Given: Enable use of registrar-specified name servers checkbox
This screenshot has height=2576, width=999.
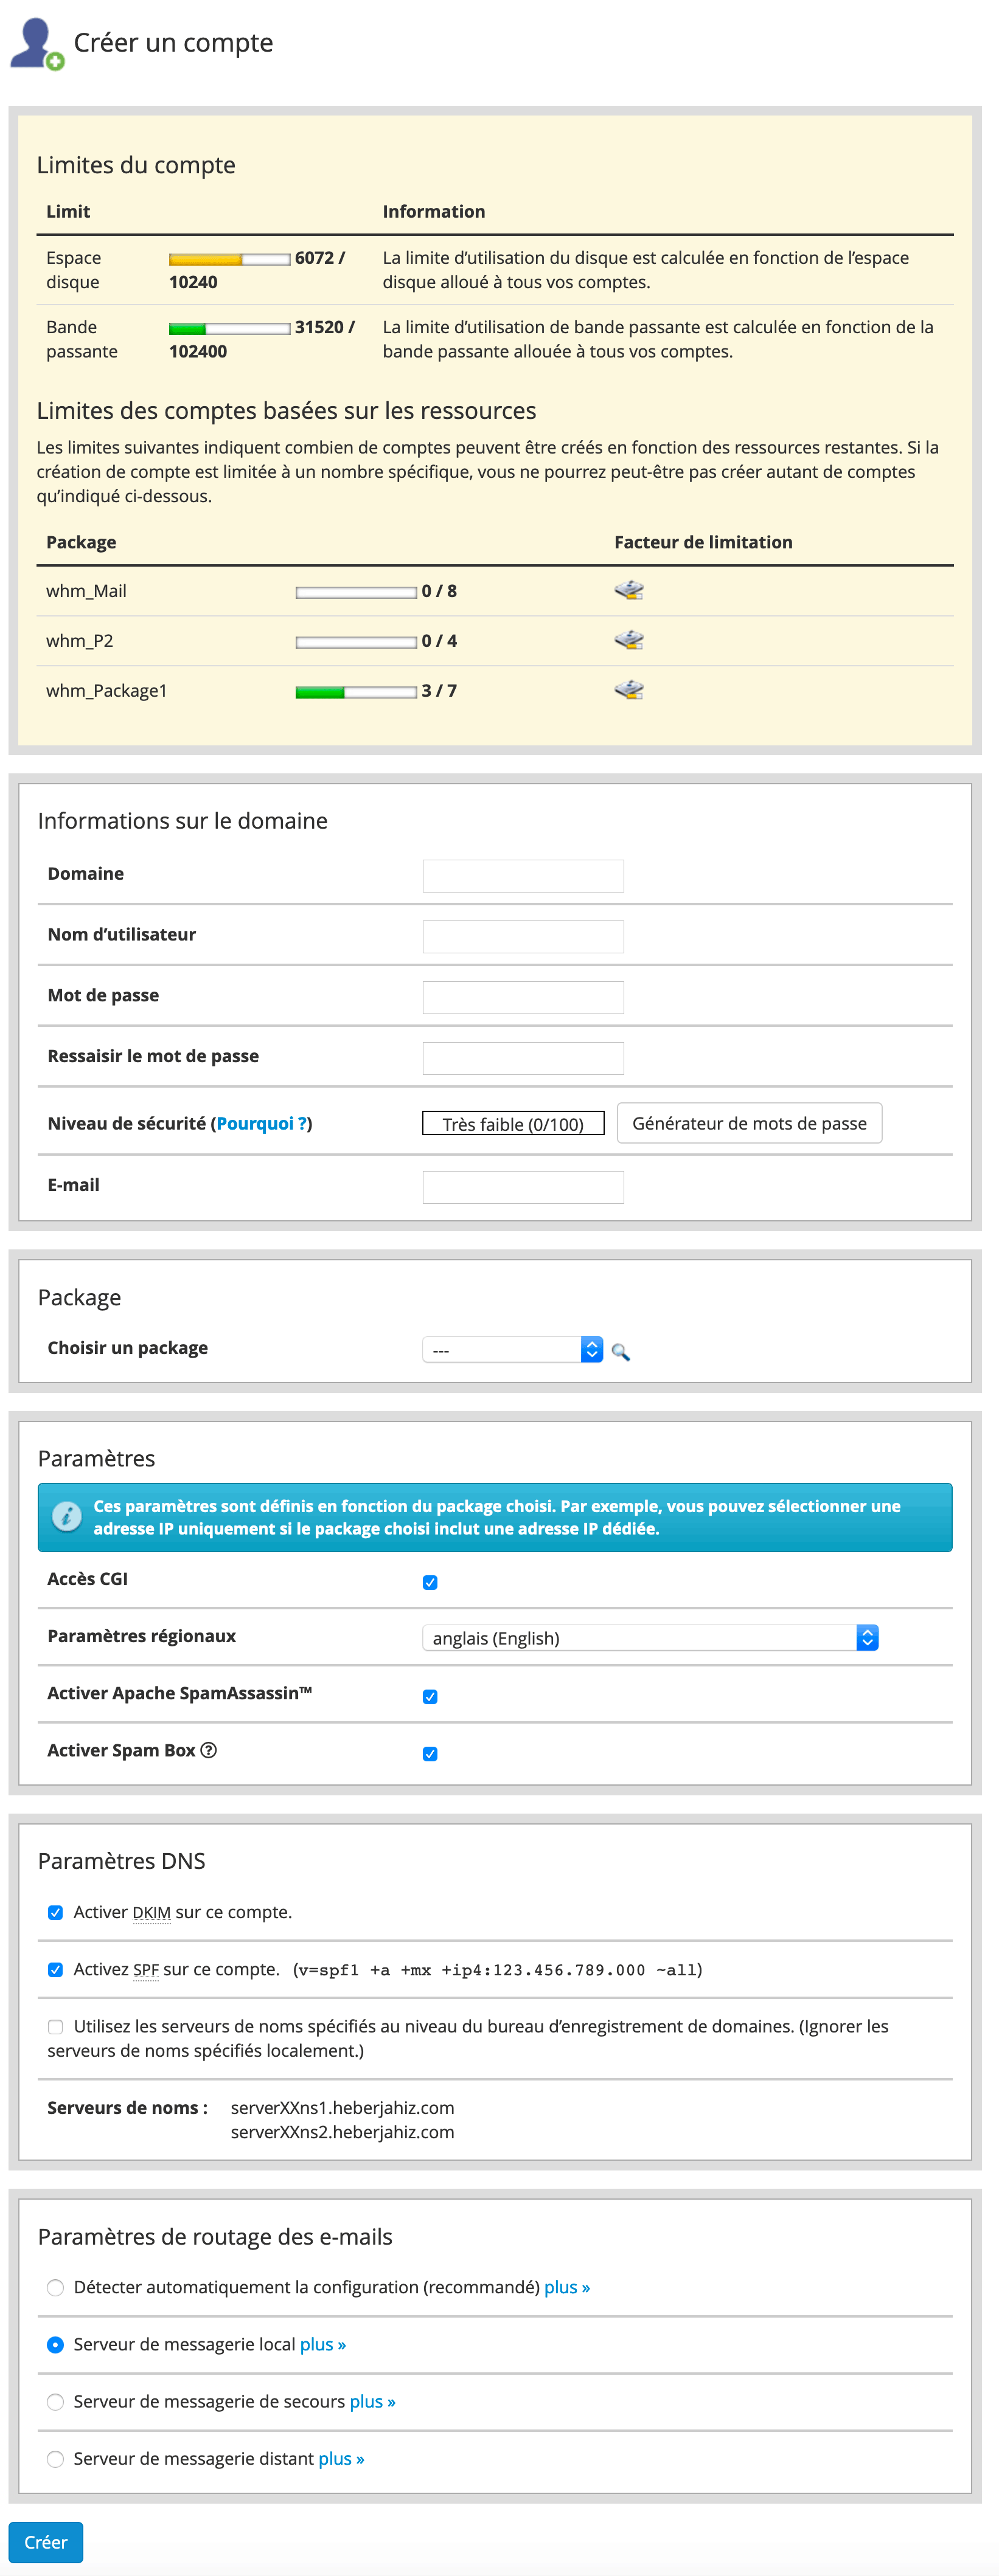Looking at the screenshot, I should tap(55, 2026).
